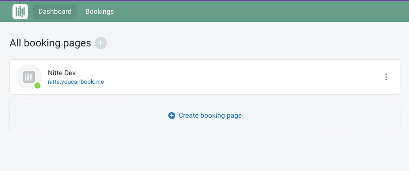Switch to the Bookings tab
Image resolution: width=409 pixels, height=171 pixels.
coord(99,12)
